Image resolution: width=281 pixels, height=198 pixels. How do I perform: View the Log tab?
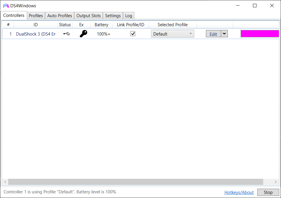128,15
